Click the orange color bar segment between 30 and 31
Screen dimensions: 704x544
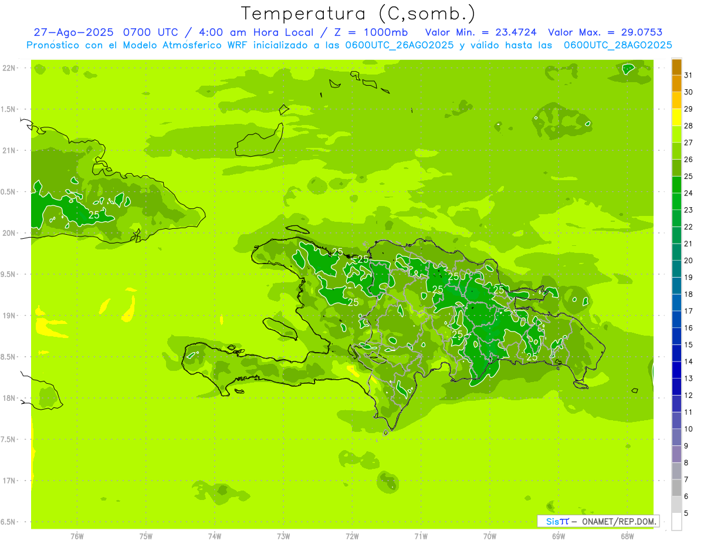click(x=676, y=83)
